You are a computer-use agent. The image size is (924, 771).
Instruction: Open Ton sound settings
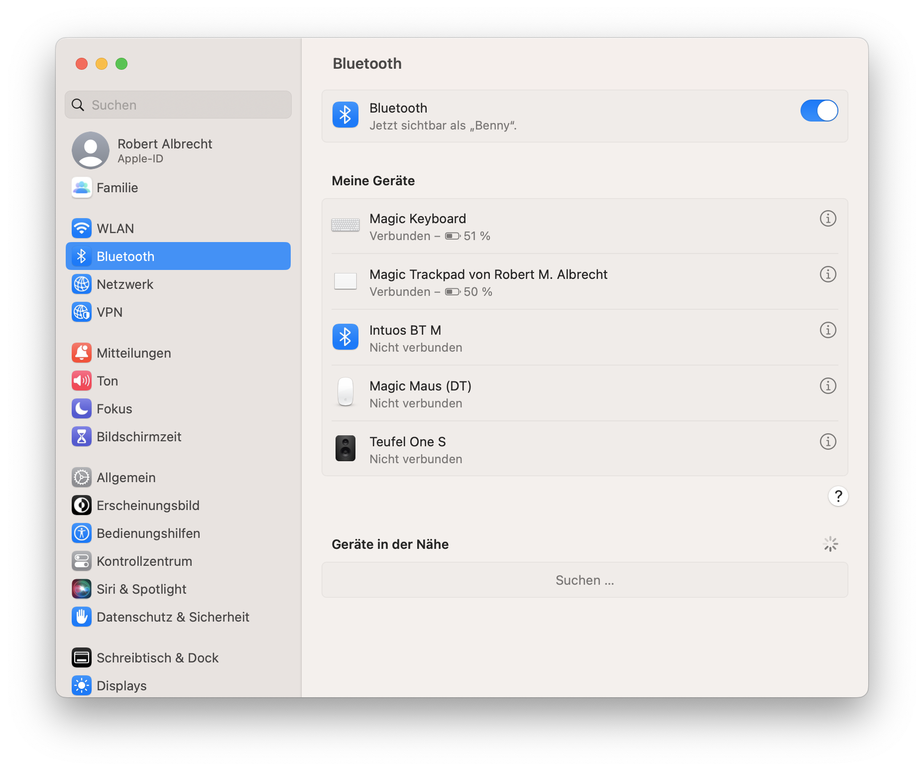click(107, 381)
